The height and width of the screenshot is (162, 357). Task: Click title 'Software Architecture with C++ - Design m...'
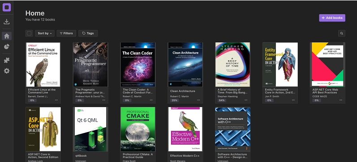point(232,156)
